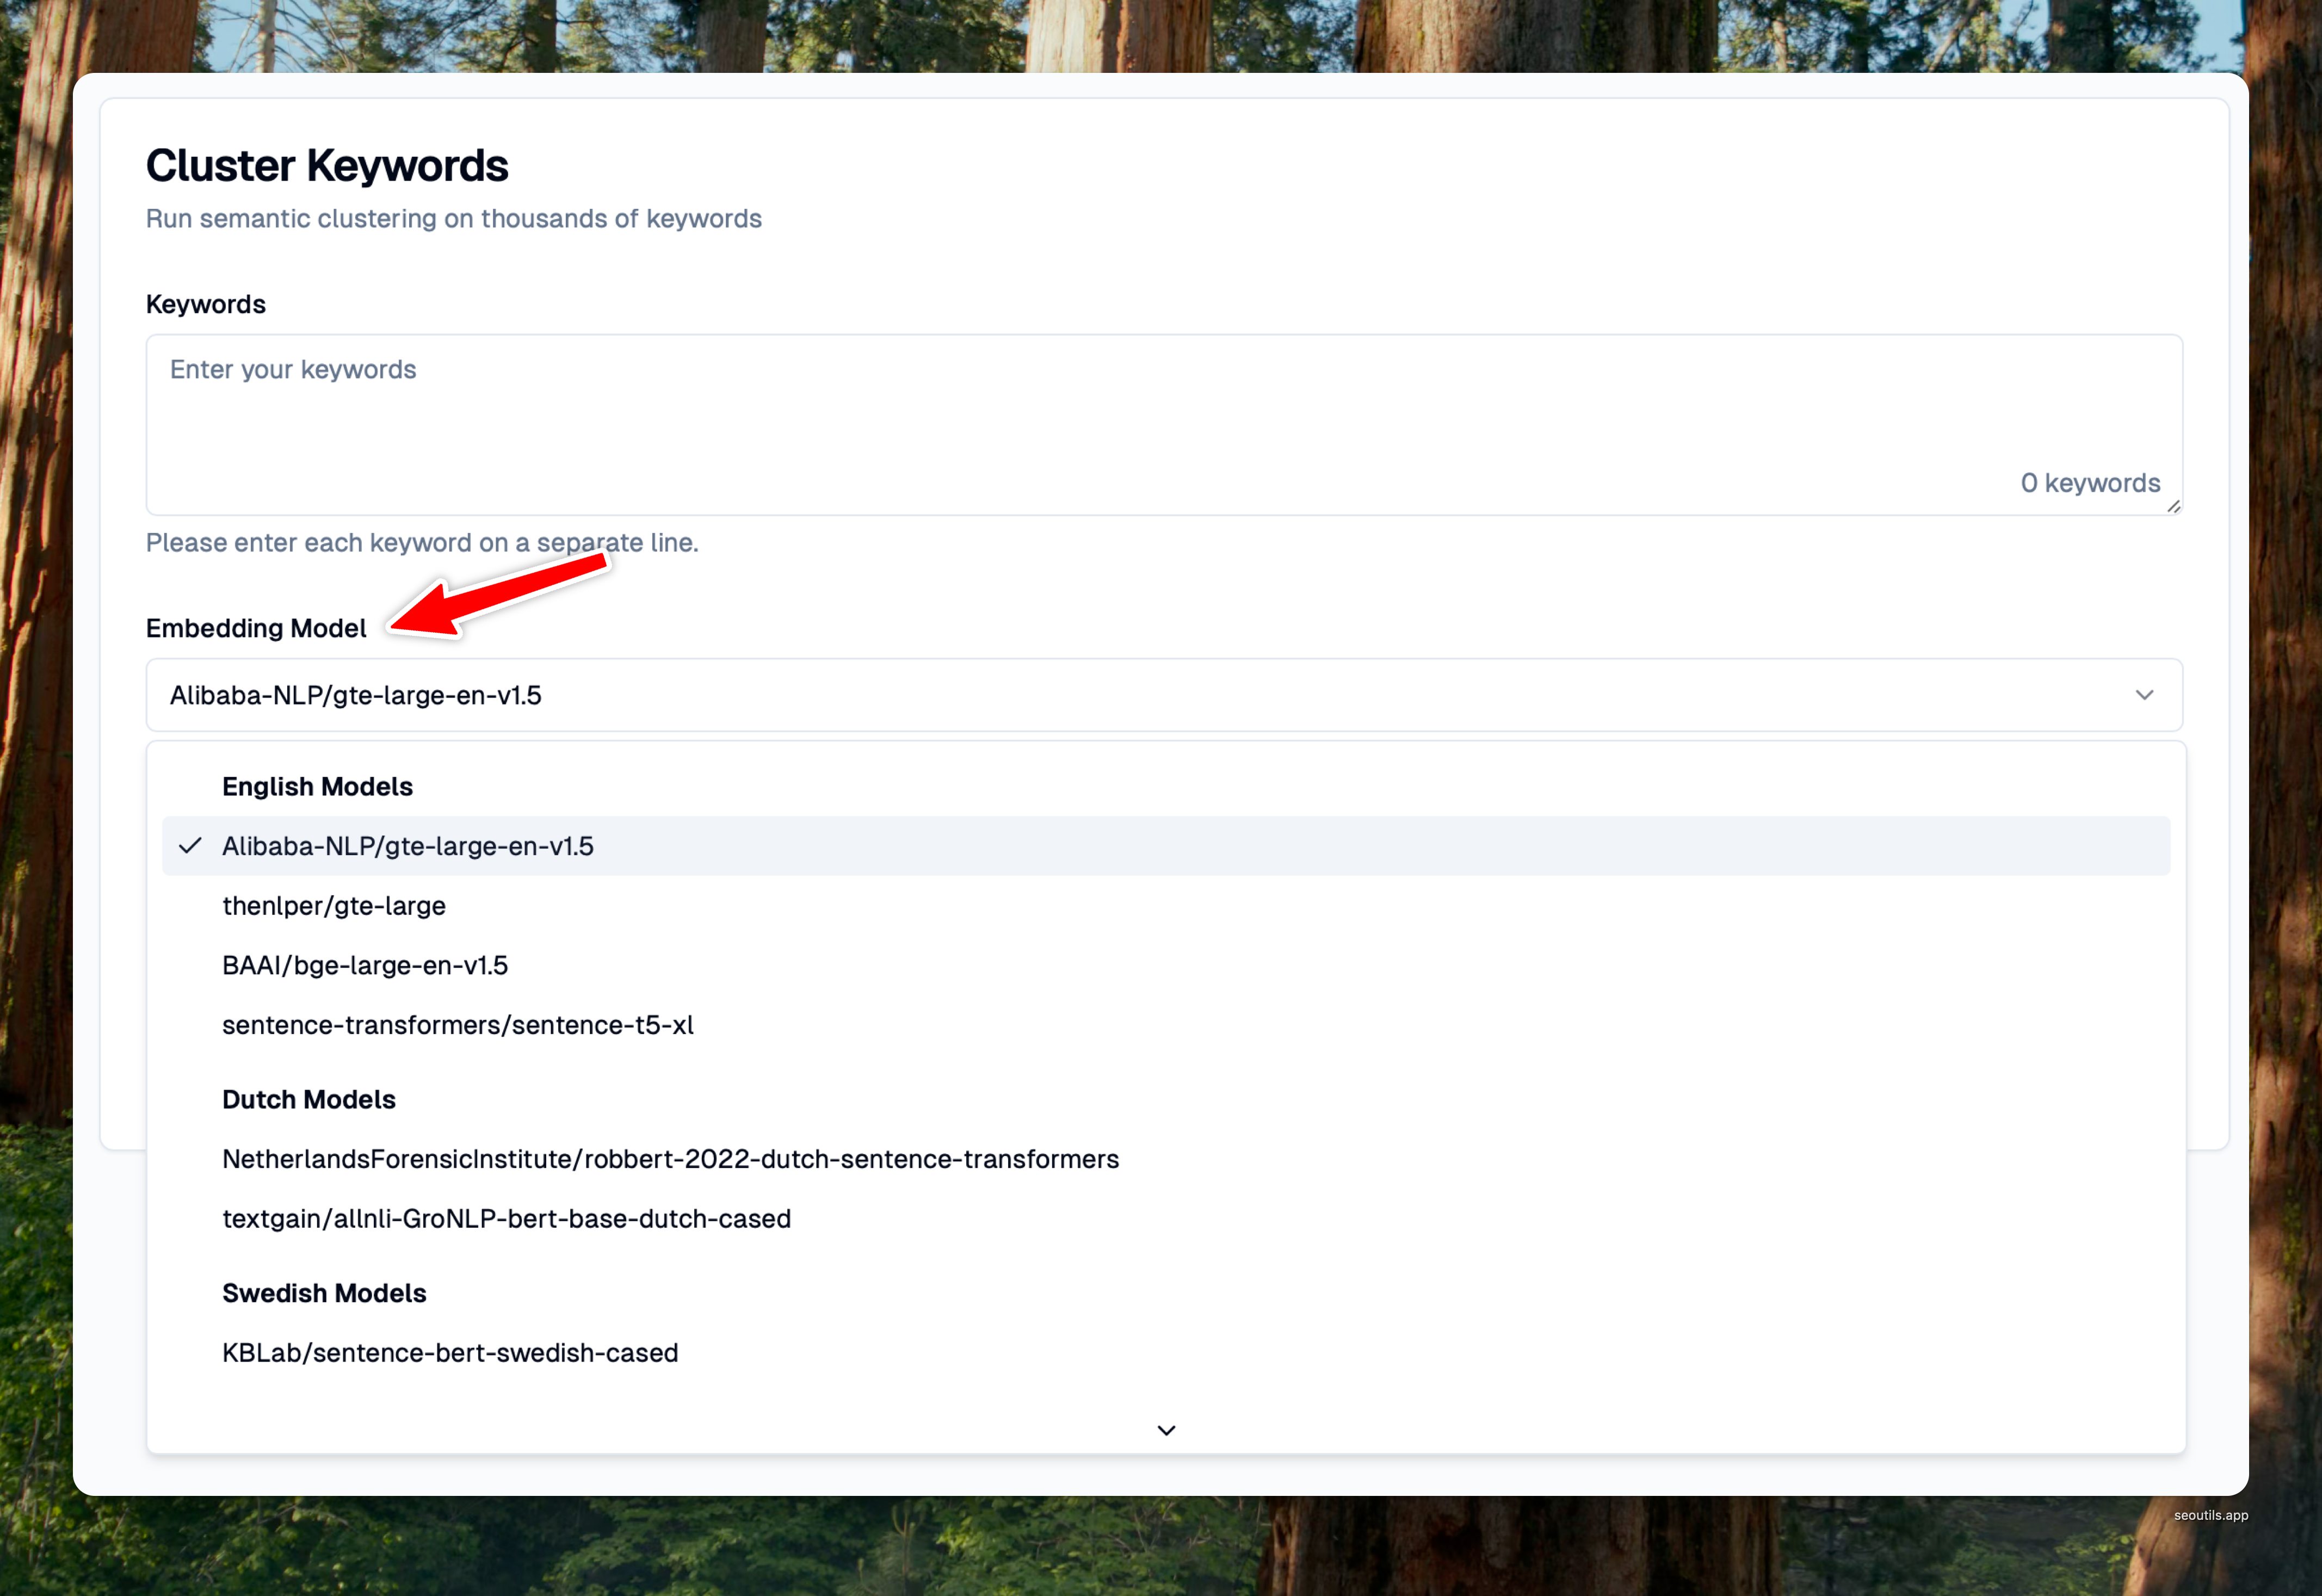Click into the Keywords text area

[1164, 425]
